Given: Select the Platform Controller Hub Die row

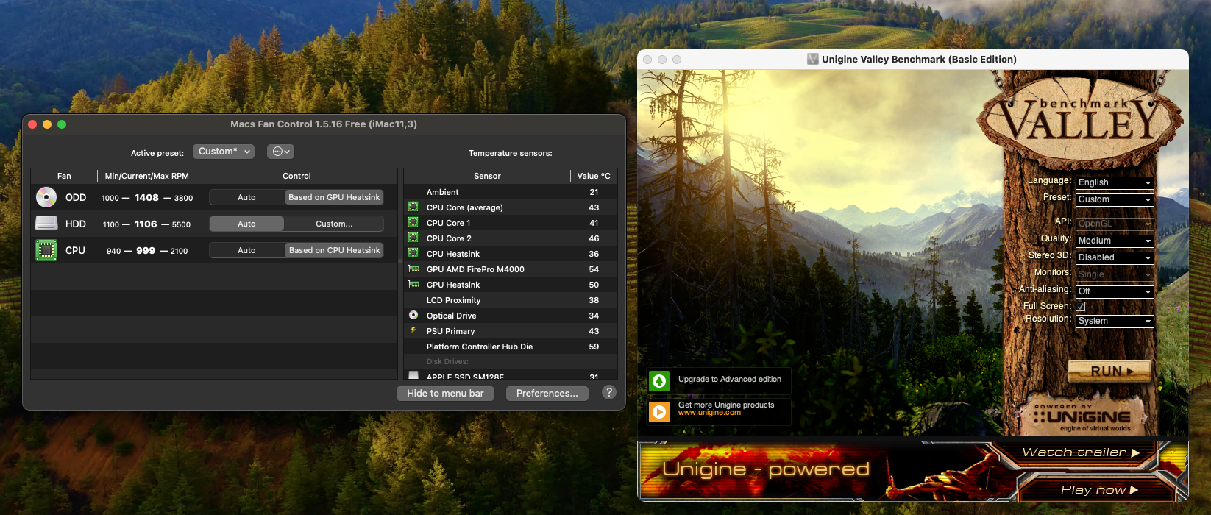Looking at the screenshot, I should coord(511,347).
